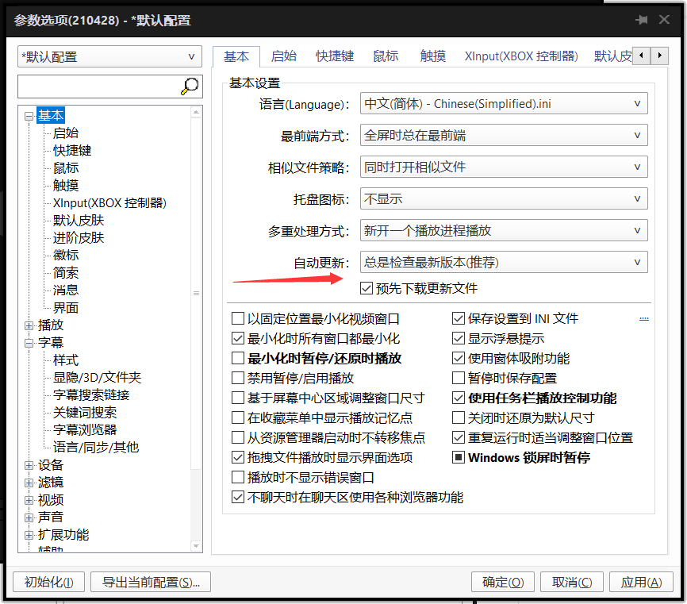Click the 导出当前配置(S)... button
Viewport: 687px width, 604px height.
(x=151, y=583)
